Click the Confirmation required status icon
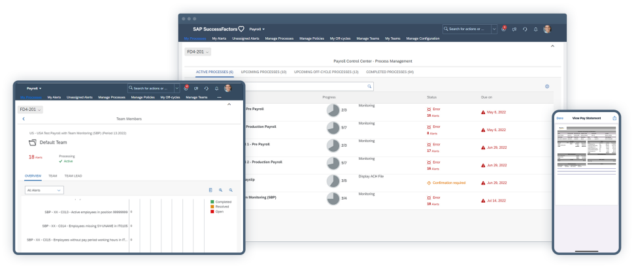 coord(429,183)
